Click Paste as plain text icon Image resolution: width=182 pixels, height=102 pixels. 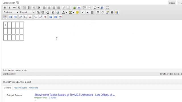pos(38,12)
